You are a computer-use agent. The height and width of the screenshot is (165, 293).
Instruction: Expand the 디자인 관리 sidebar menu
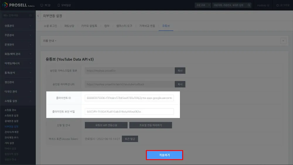pos(18,91)
